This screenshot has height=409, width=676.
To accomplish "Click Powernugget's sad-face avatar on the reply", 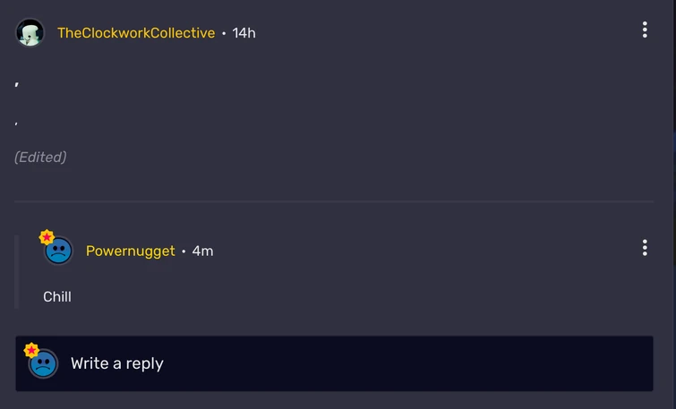I will coord(59,251).
